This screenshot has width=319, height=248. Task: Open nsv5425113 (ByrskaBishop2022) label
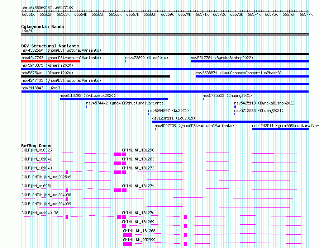(x=265, y=103)
